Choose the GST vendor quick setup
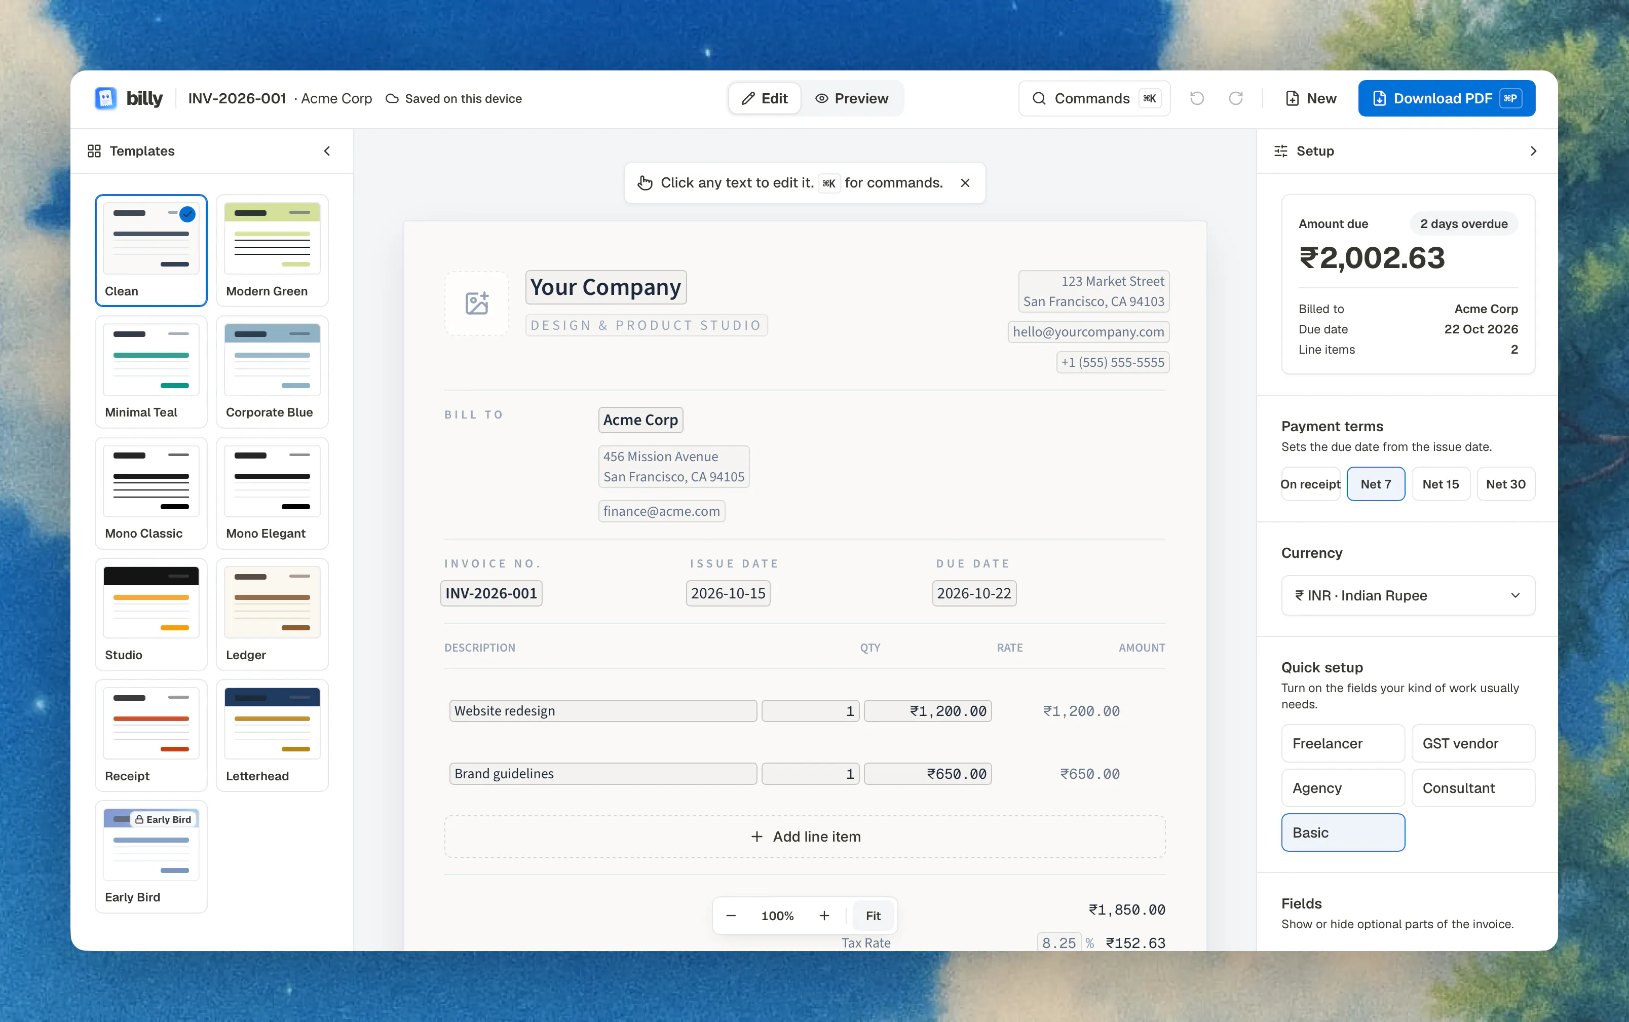The height and width of the screenshot is (1022, 1629). pos(1472,743)
